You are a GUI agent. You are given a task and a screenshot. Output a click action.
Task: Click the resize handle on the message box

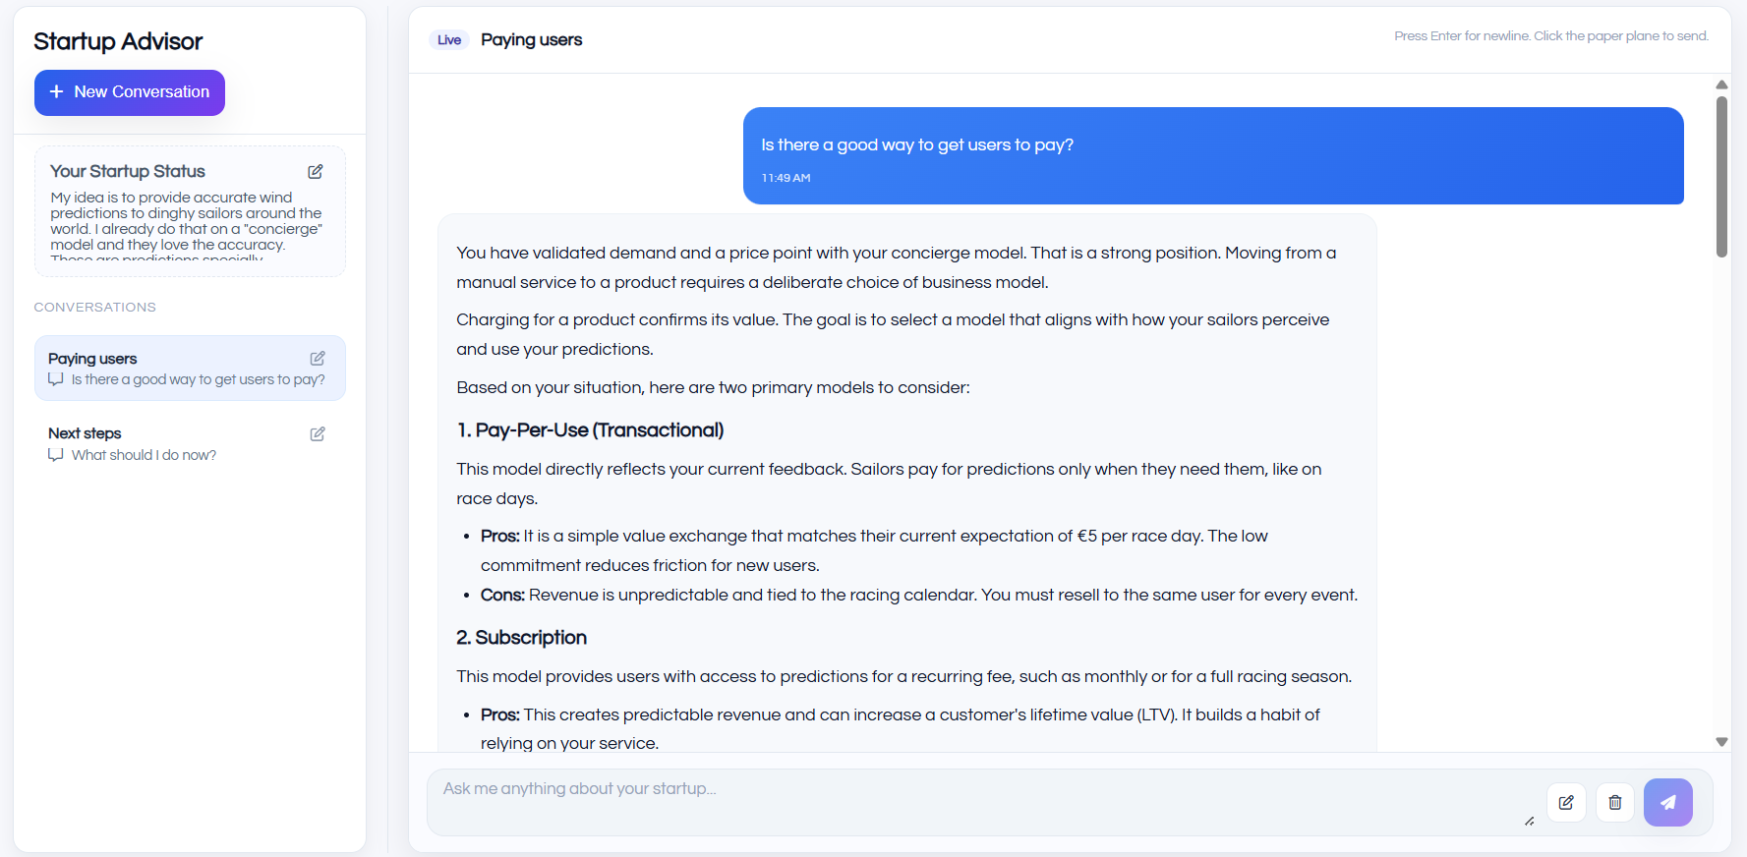tap(1530, 821)
